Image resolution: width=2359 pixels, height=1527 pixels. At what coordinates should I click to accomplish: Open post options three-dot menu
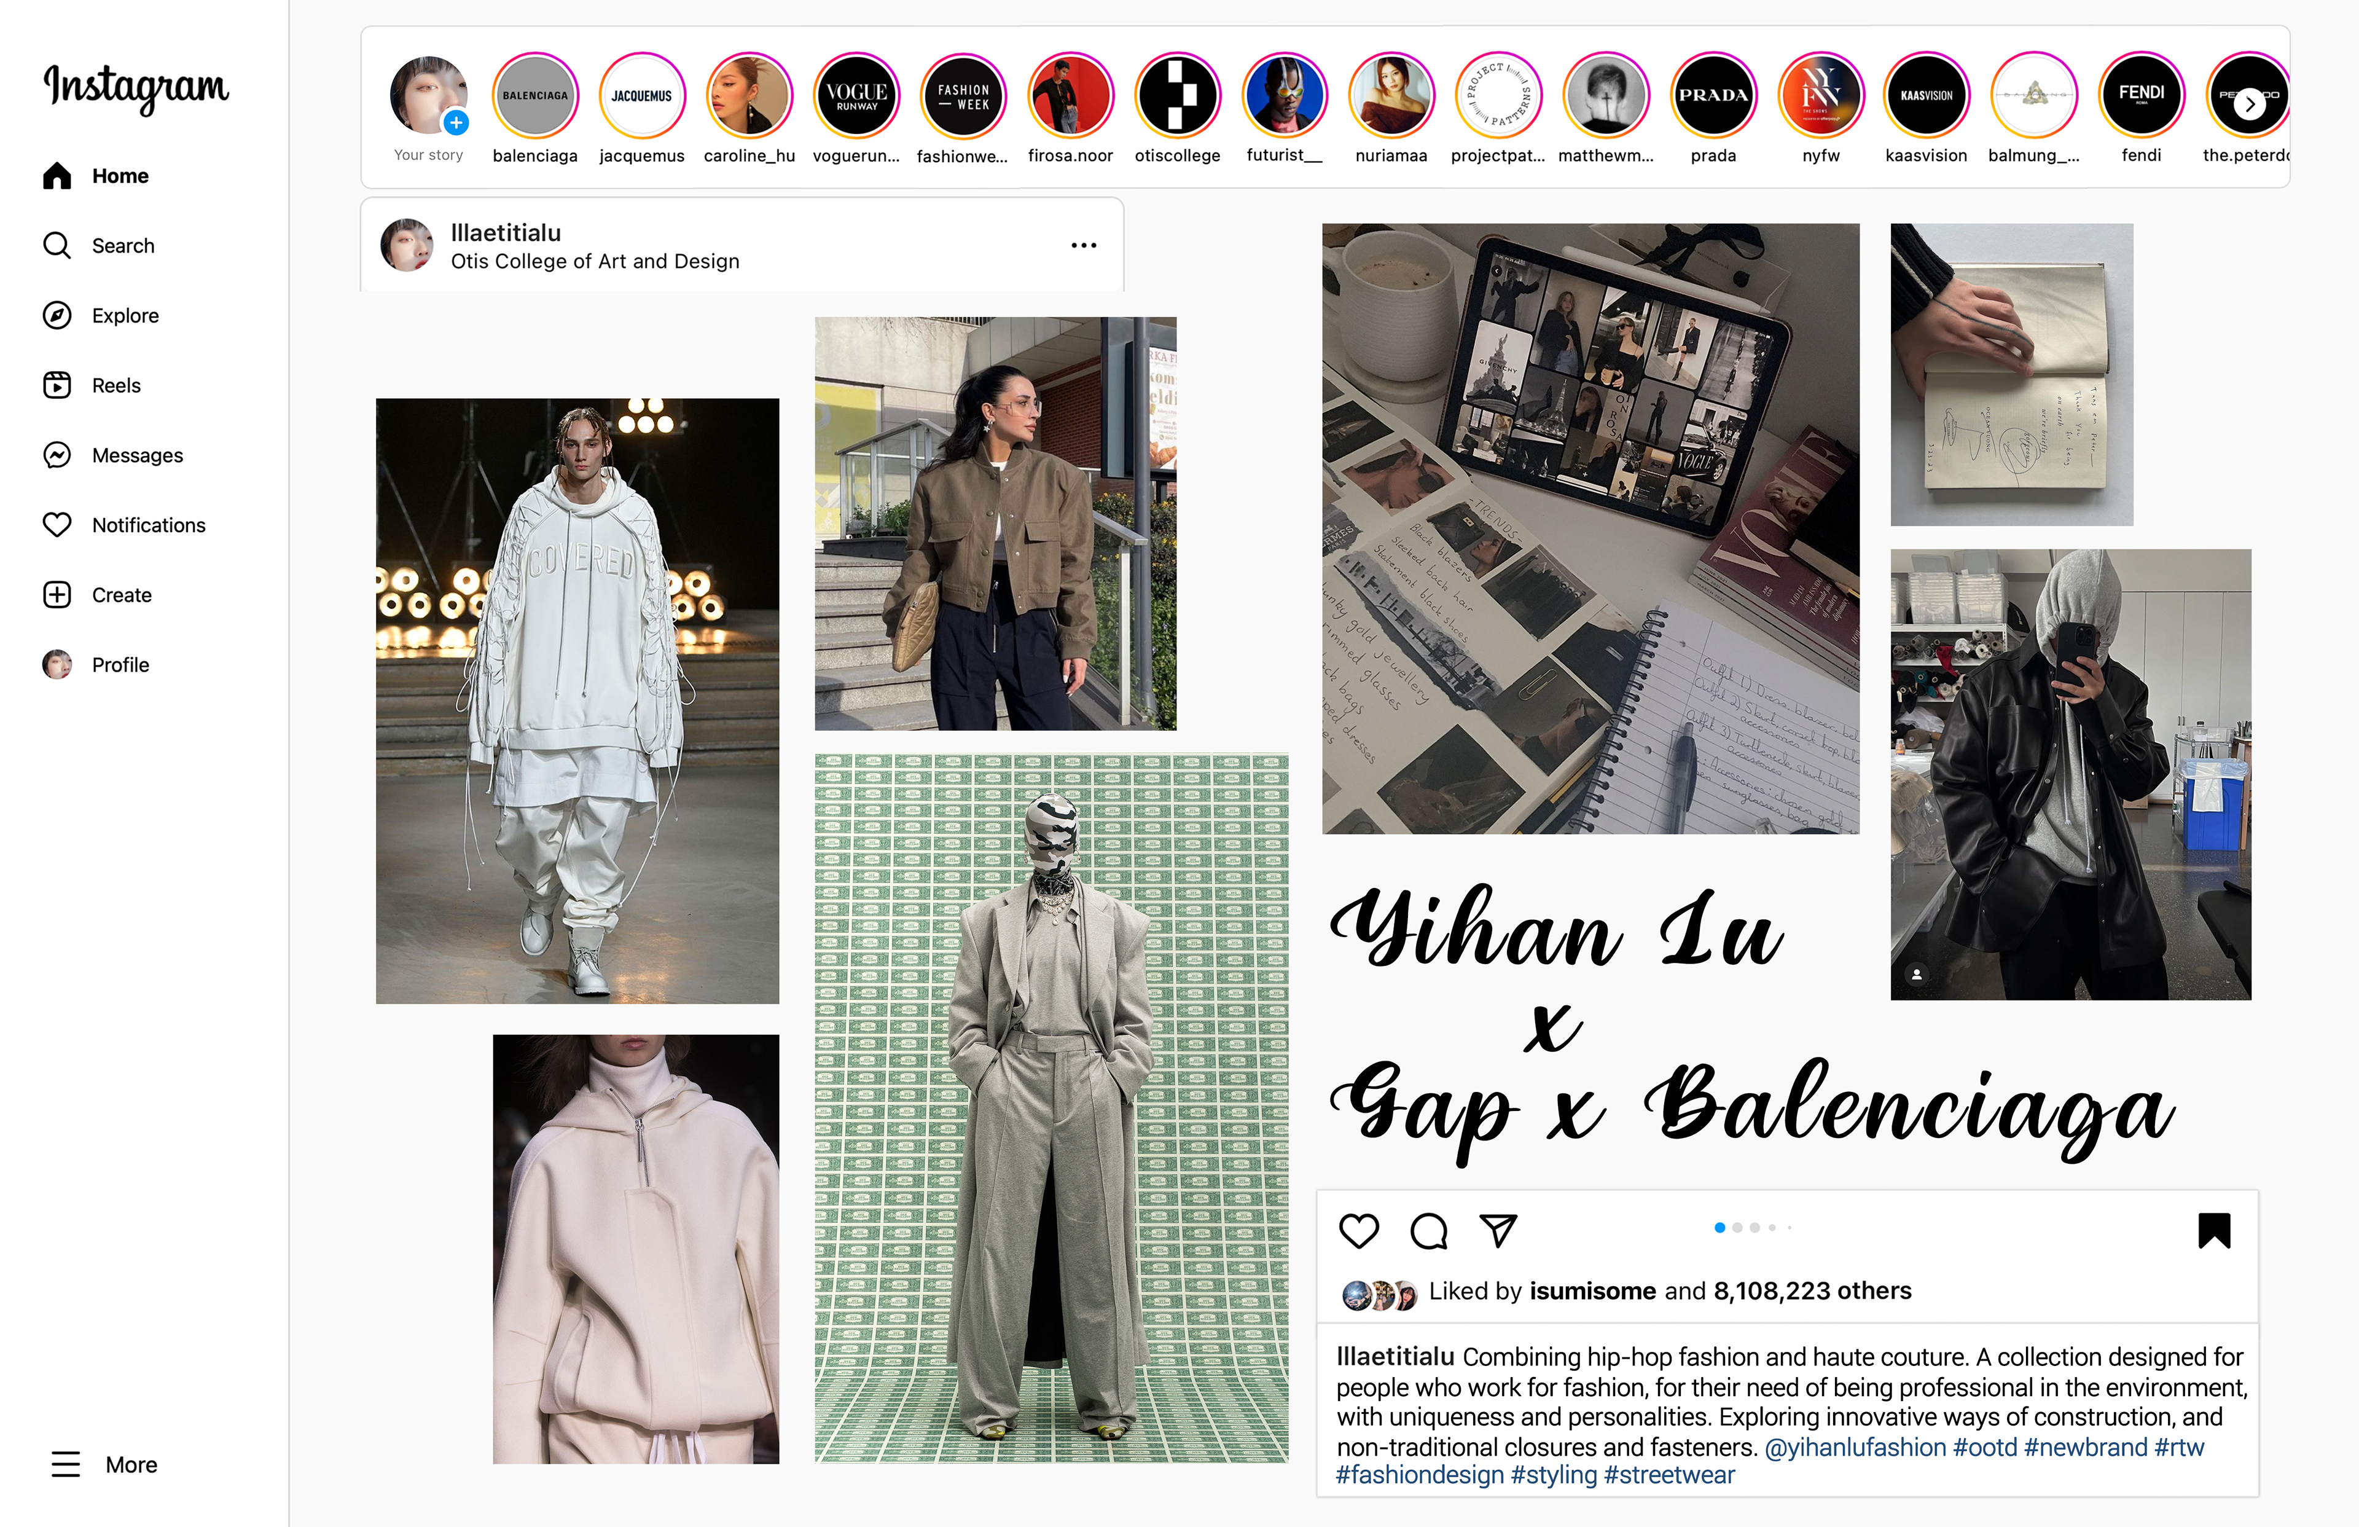(x=1083, y=245)
